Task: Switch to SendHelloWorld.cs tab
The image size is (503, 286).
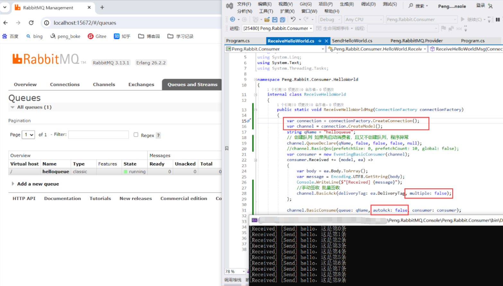Action: [352, 41]
